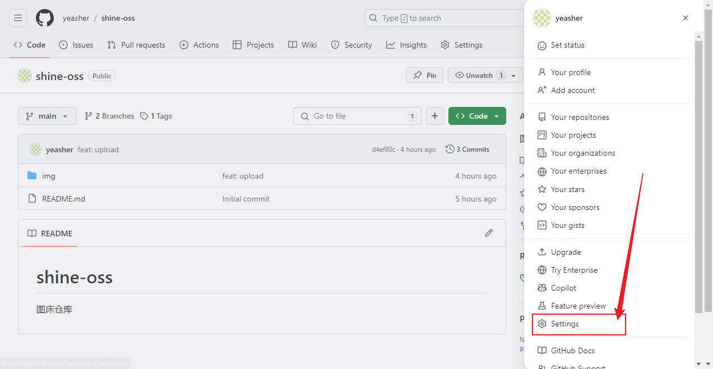Click the yeasher owner breadcrumb link
This screenshot has height=369, width=713.
(x=76, y=18)
